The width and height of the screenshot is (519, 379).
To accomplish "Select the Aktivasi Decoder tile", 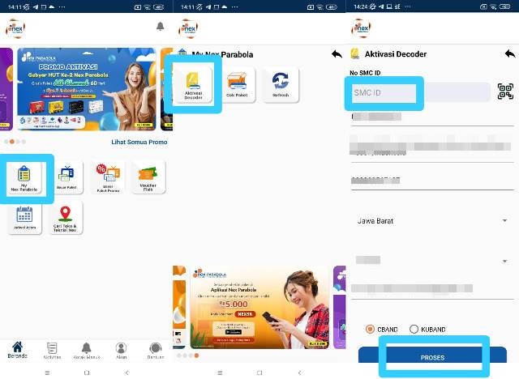I will (x=193, y=84).
